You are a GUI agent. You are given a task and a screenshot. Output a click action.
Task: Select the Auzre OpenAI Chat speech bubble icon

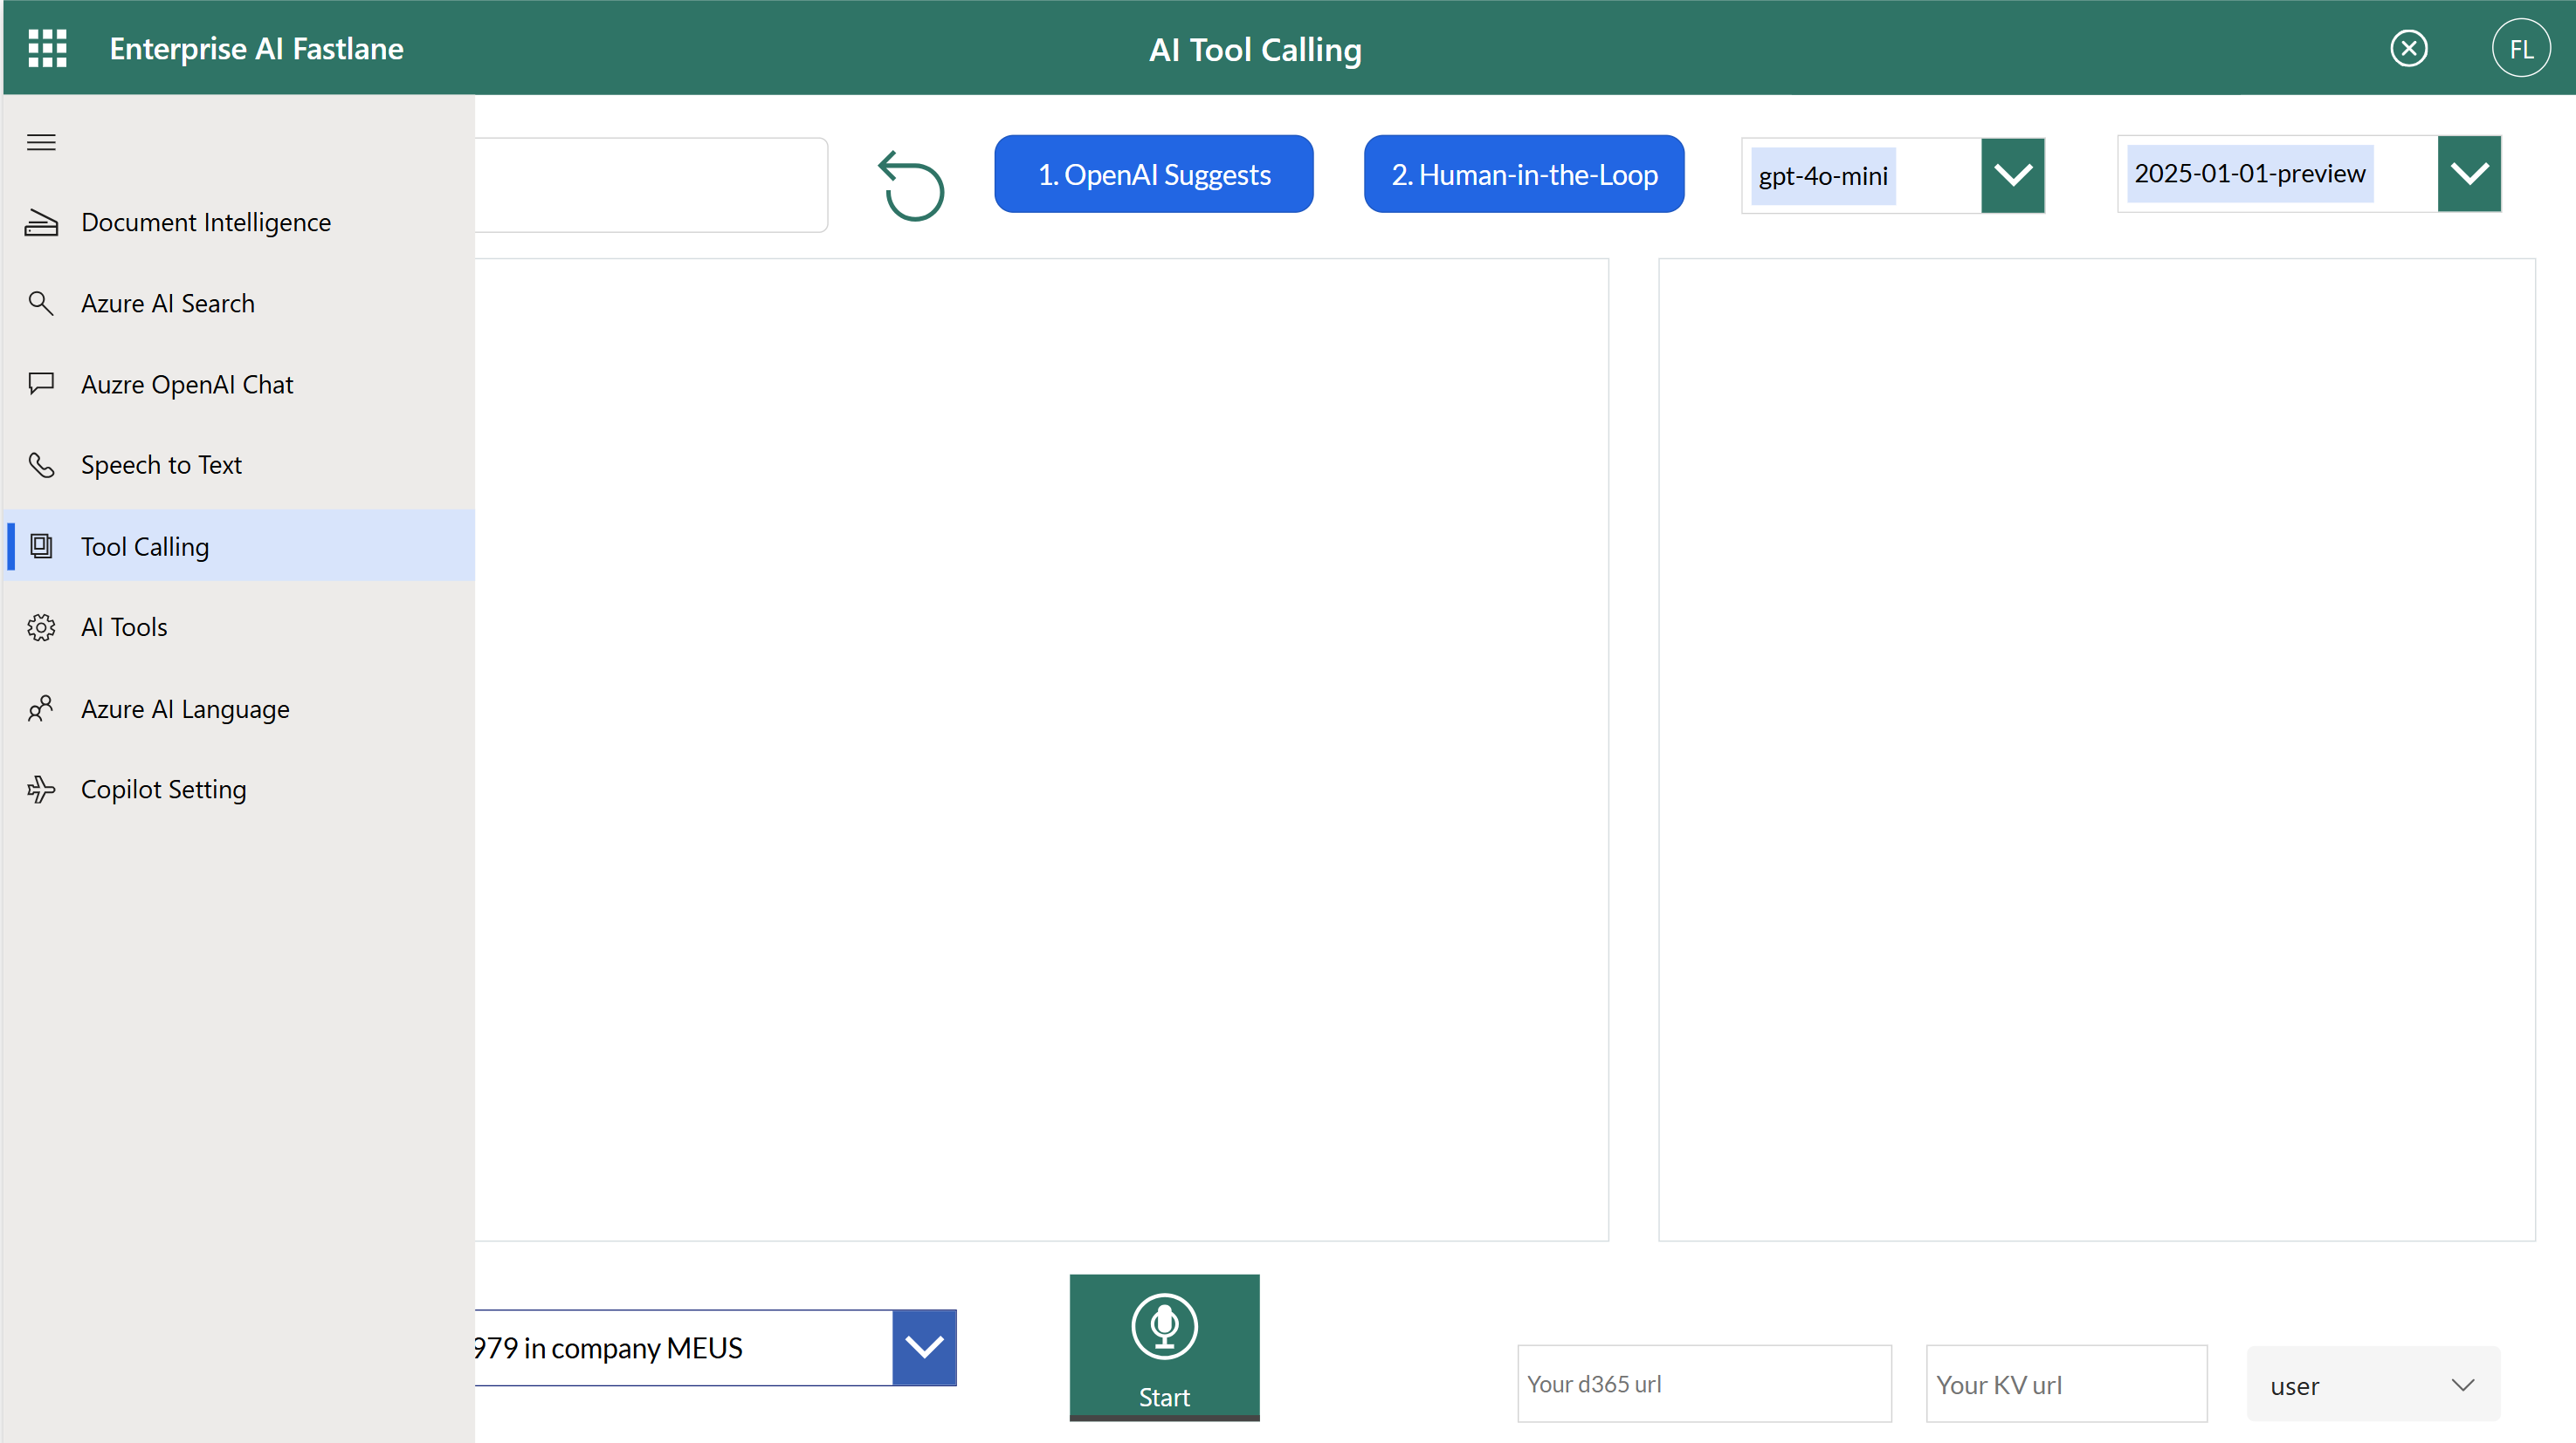(x=41, y=384)
